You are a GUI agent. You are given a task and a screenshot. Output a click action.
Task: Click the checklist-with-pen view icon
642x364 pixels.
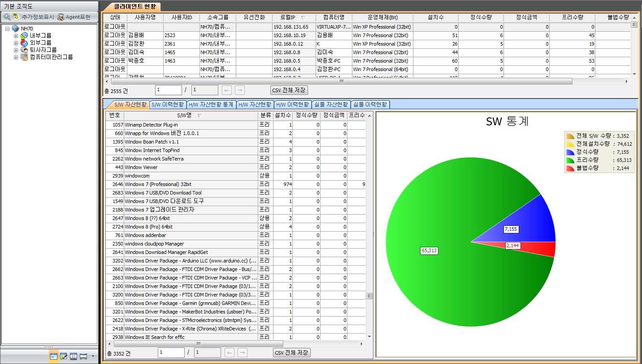[64, 356]
